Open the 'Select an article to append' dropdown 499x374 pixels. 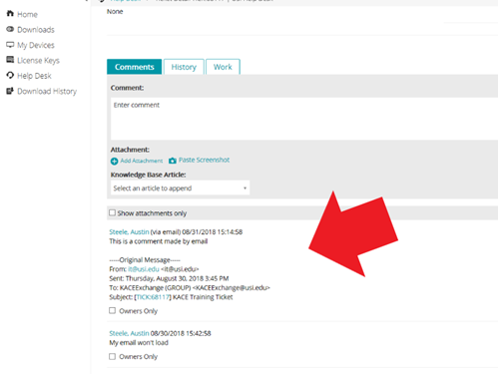click(x=180, y=188)
